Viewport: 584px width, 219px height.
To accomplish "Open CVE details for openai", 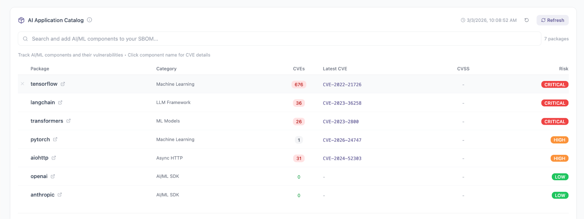I will [x=39, y=176].
